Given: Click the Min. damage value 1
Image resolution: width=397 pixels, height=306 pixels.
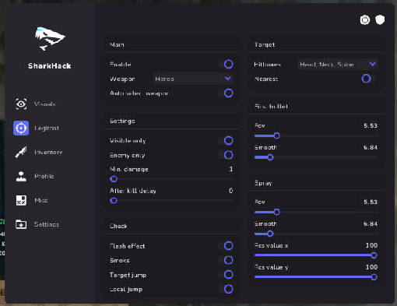Looking at the screenshot, I should pyautogui.click(x=231, y=169).
